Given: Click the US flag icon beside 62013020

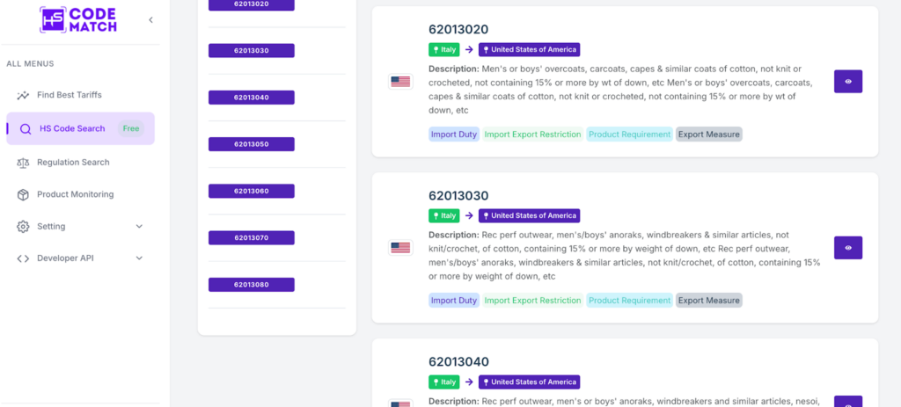Looking at the screenshot, I should 400,82.
